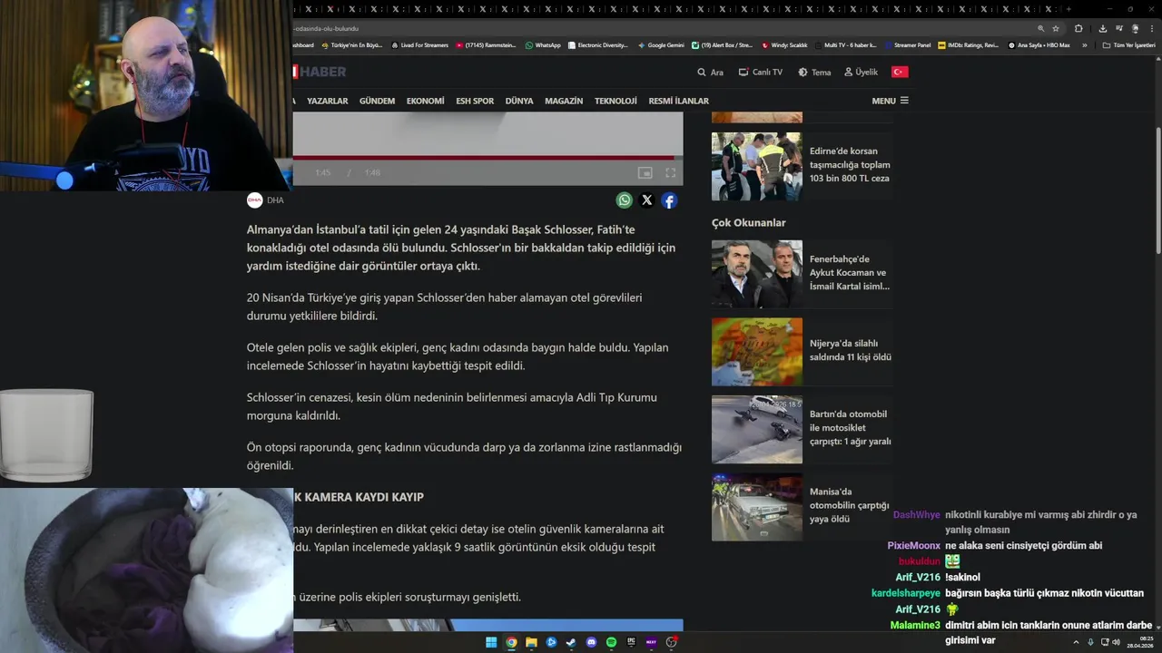
Task: Toggle video picture-in-picture icon
Action: [x=645, y=172]
